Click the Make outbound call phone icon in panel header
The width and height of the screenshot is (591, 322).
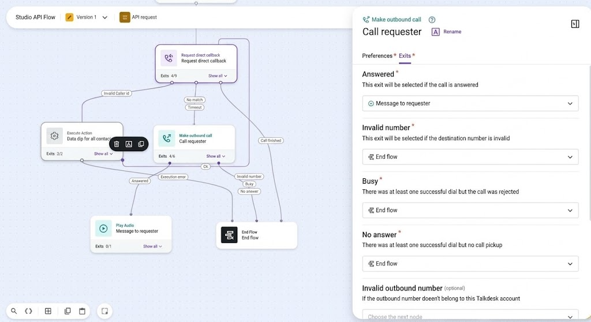click(366, 20)
